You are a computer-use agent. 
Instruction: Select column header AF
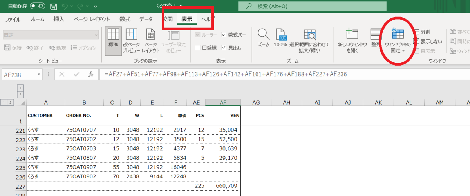[x=223, y=102]
